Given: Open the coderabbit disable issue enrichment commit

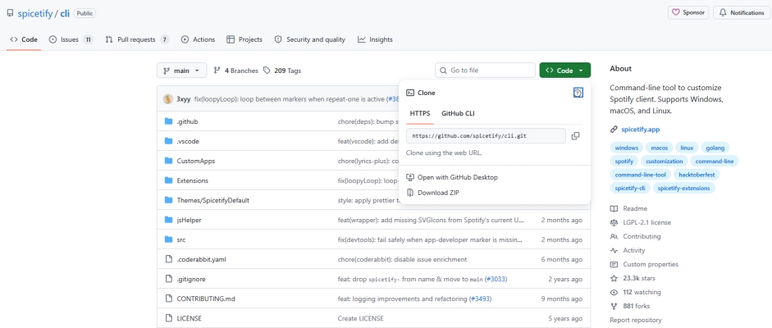Looking at the screenshot, I should 402,259.
